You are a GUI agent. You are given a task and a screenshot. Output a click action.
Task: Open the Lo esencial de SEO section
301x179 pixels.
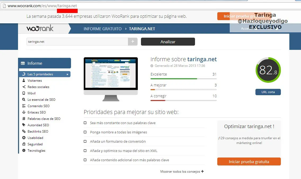pyautogui.click(x=41, y=99)
